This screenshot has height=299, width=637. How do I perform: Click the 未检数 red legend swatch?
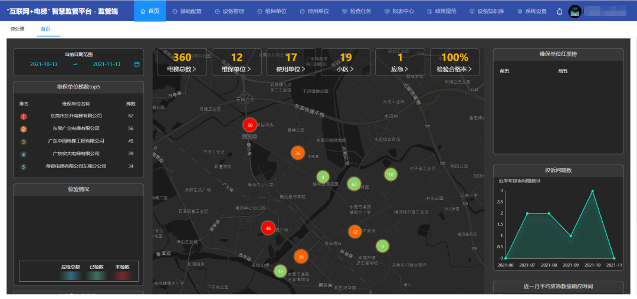[x=122, y=275]
